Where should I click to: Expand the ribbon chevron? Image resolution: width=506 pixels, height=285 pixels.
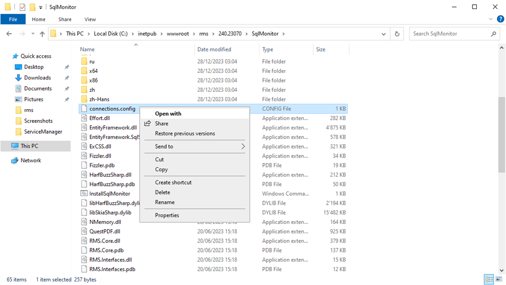[x=491, y=19]
